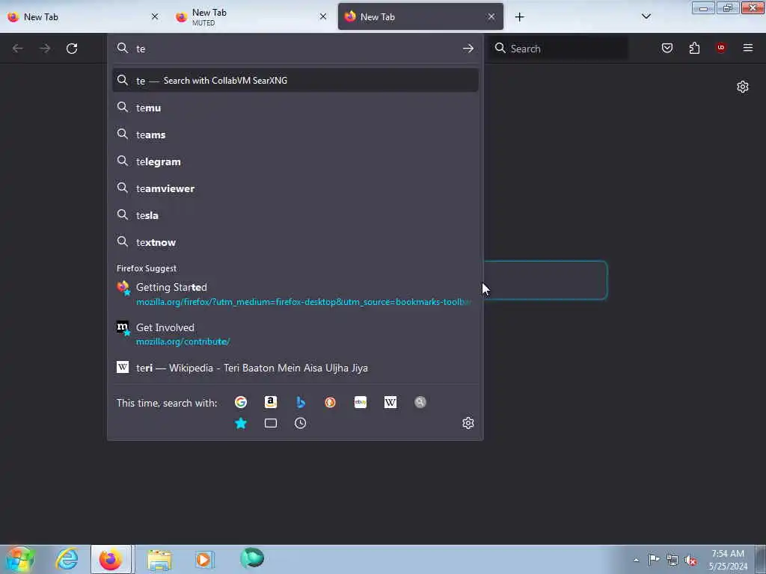The height and width of the screenshot is (574, 766).
Task: Open the teri Wikipedia suggestion
Action: 295,368
